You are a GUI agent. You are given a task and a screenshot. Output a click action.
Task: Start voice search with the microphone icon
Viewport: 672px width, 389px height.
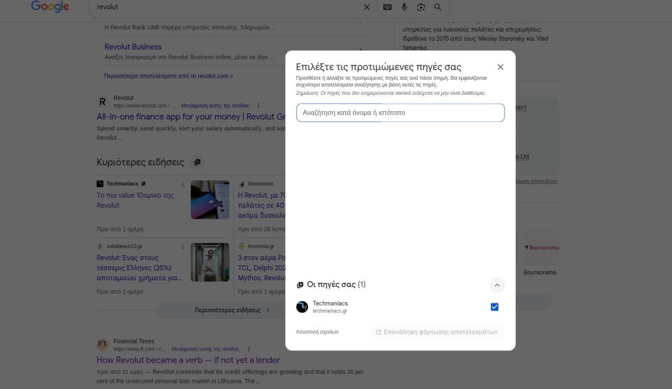403,7
